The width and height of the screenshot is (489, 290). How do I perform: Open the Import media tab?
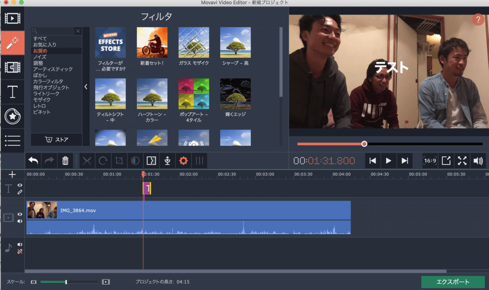[12, 19]
